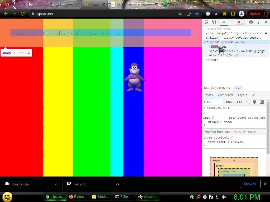
Task: Click the 6:01 PM clock
Action: point(247,197)
